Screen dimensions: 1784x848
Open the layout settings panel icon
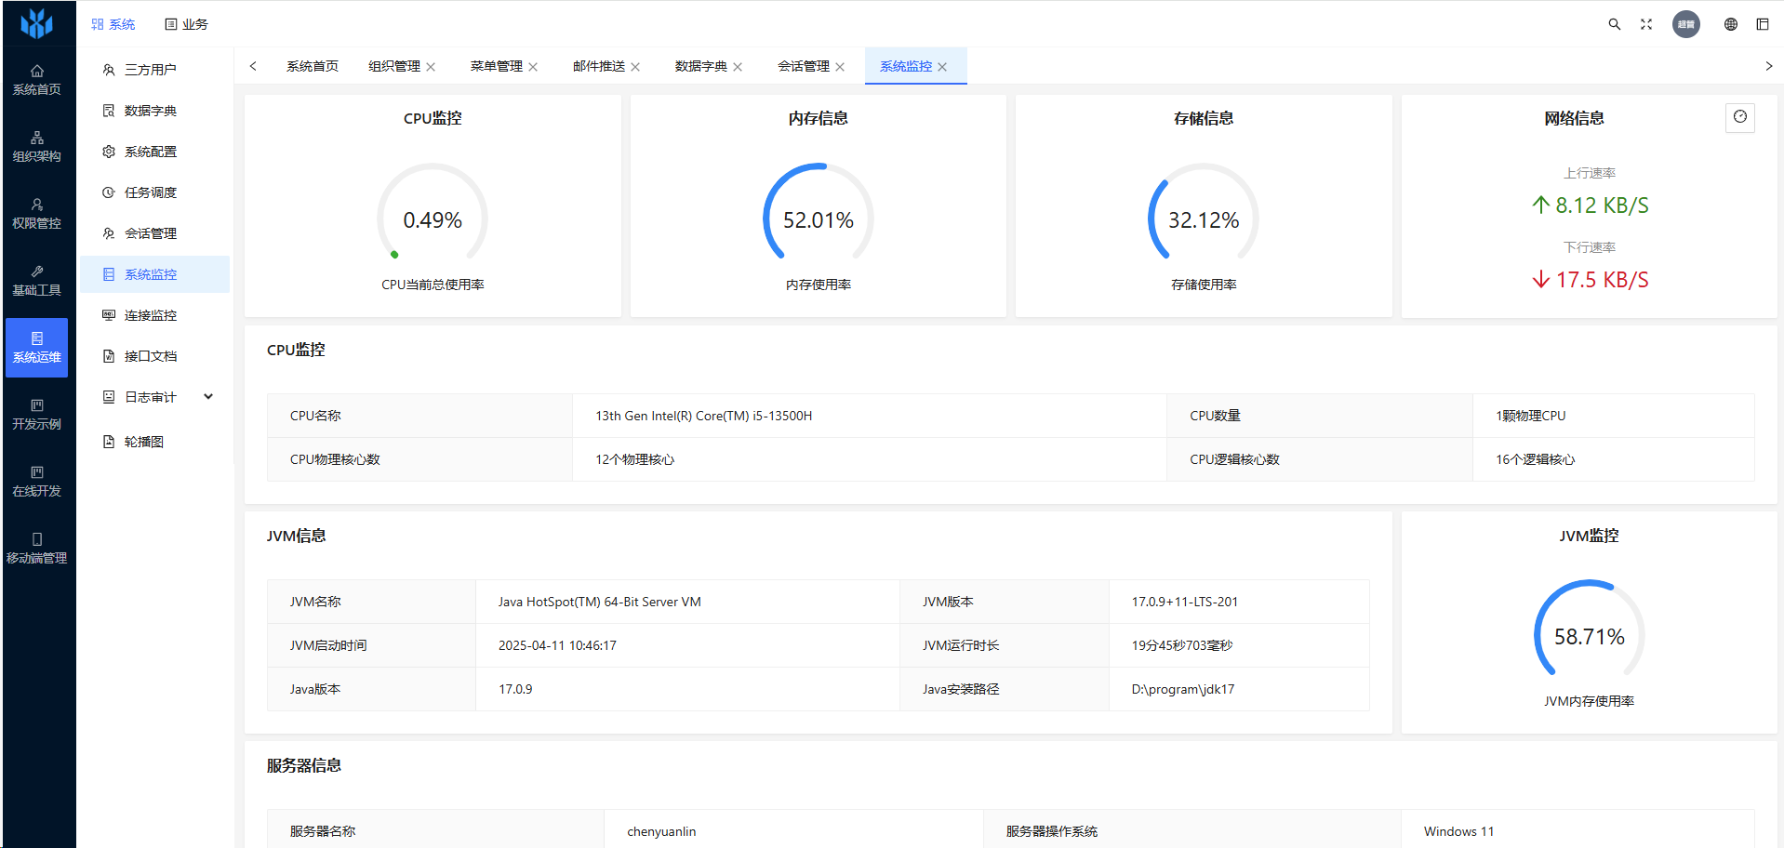[x=1762, y=24]
